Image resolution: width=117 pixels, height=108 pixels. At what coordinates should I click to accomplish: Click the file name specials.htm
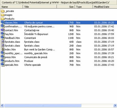(x=11, y=65)
